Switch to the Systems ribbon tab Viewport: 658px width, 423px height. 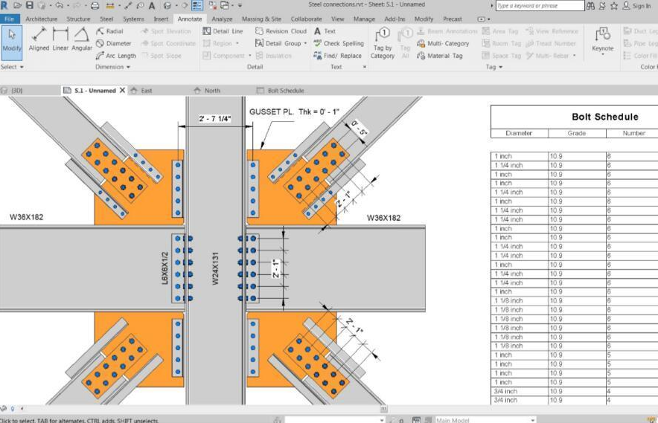[133, 19]
